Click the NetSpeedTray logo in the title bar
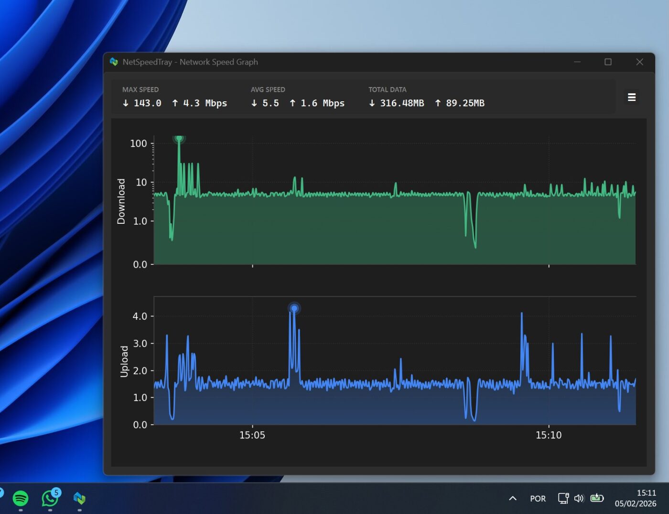 (114, 62)
